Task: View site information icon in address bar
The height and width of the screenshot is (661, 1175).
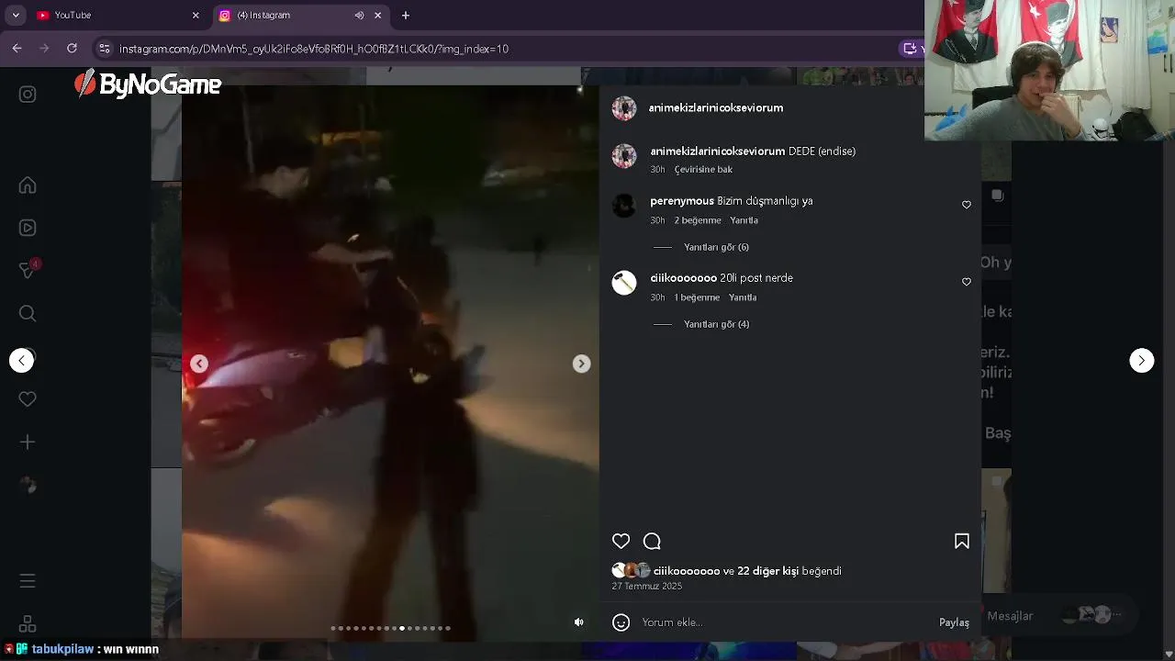Action: (104, 49)
